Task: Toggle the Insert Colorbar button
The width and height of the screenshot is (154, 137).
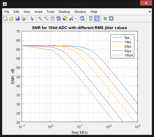Action: coord(91,18)
